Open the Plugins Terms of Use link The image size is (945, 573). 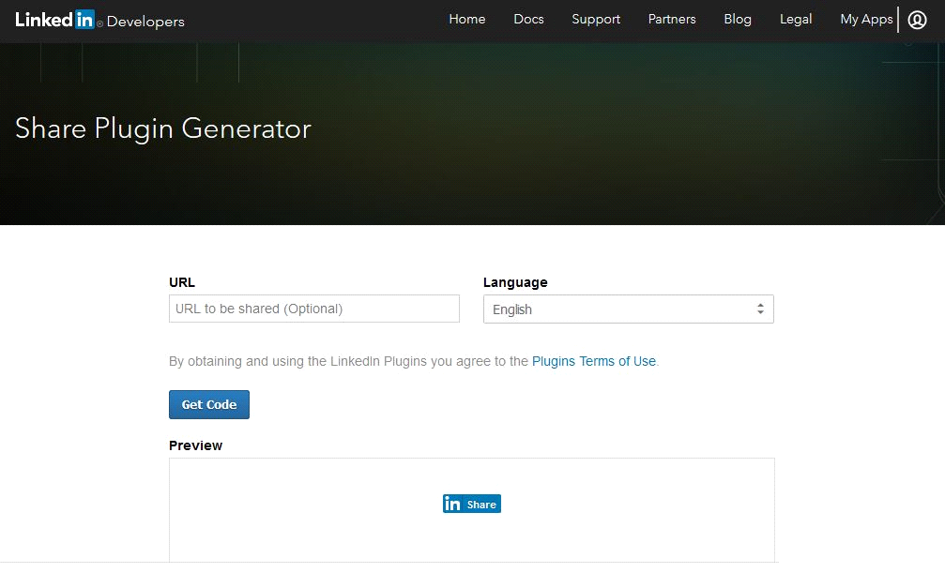pyautogui.click(x=593, y=361)
